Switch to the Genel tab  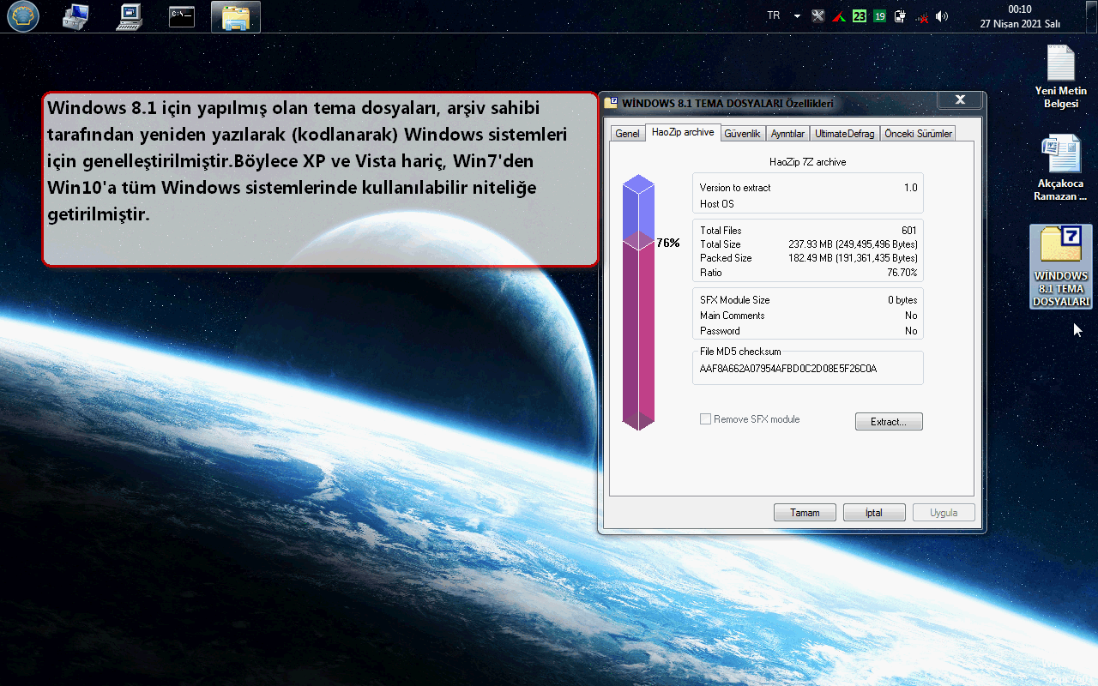click(627, 134)
